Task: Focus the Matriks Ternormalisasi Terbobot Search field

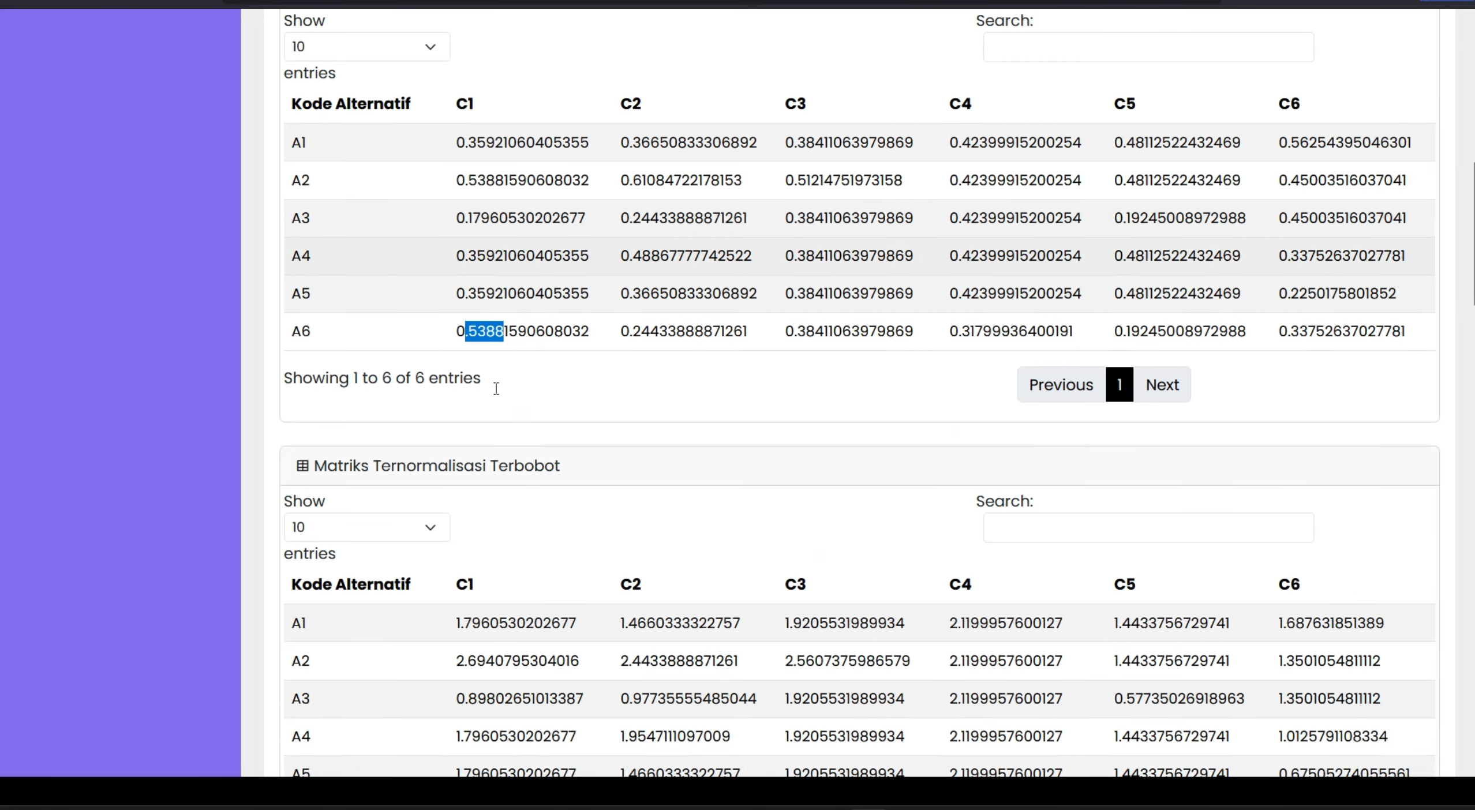Action: 1148,528
